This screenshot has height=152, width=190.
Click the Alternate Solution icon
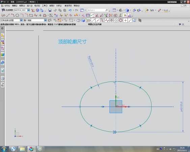115,16
